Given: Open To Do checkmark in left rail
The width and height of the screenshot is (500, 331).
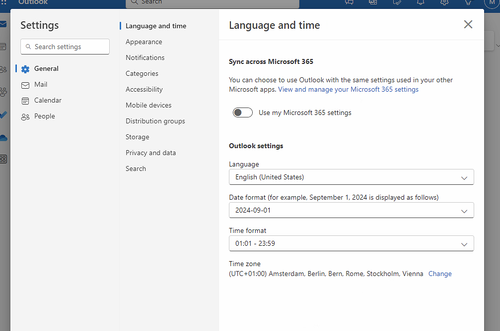Looking at the screenshot, I should click(x=3, y=114).
